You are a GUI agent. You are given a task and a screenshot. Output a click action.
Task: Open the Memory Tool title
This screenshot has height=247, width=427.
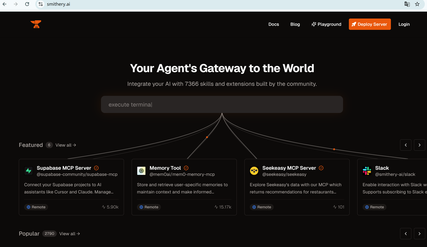pyautogui.click(x=165, y=168)
